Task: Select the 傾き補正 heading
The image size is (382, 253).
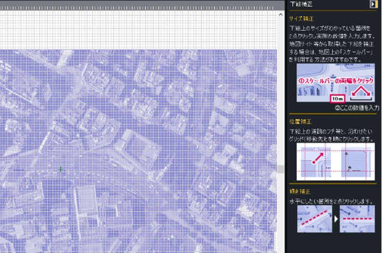Action: (x=301, y=193)
